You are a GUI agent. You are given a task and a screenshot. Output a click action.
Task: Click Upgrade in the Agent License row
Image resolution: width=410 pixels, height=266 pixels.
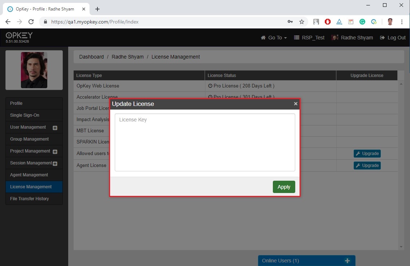click(367, 166)
